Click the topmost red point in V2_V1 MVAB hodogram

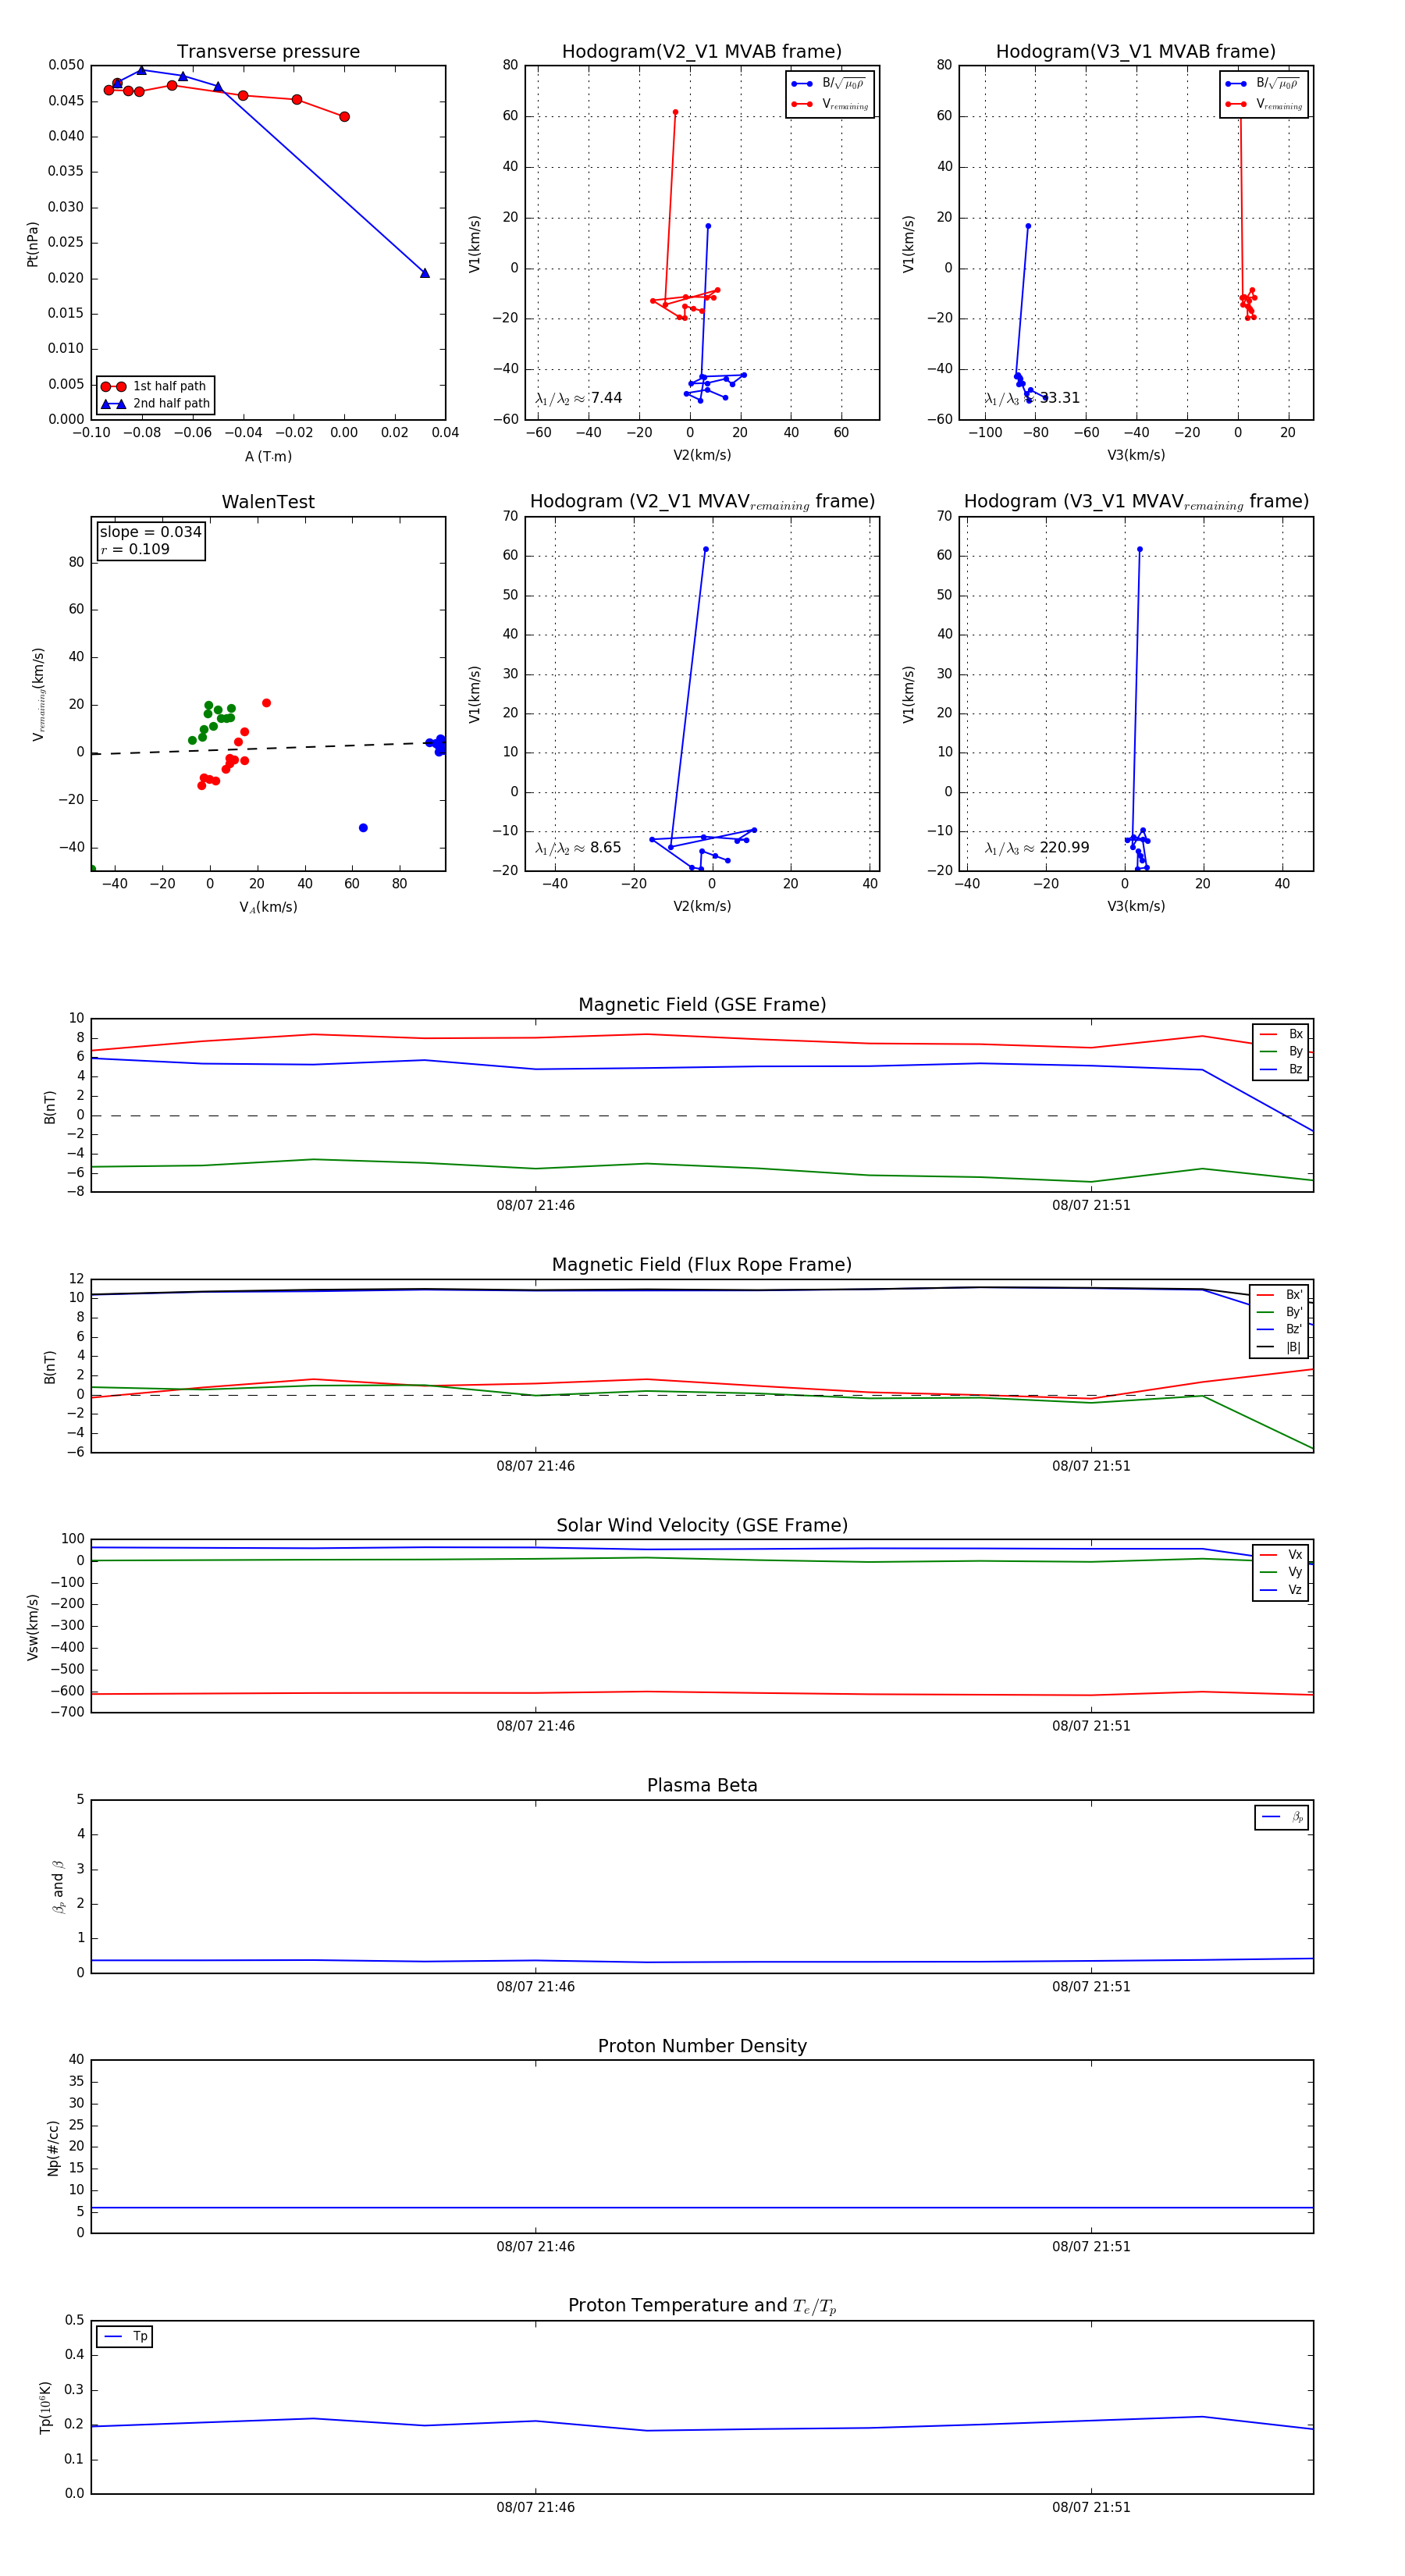pyautogui.click(x=675, y=113)
